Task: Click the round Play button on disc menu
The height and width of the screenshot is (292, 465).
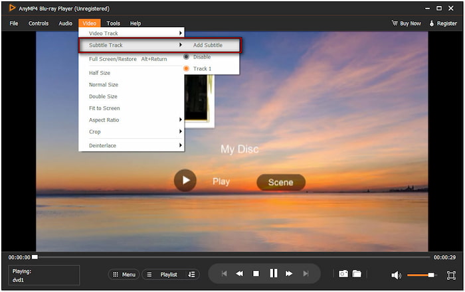Action: [185, 180]
